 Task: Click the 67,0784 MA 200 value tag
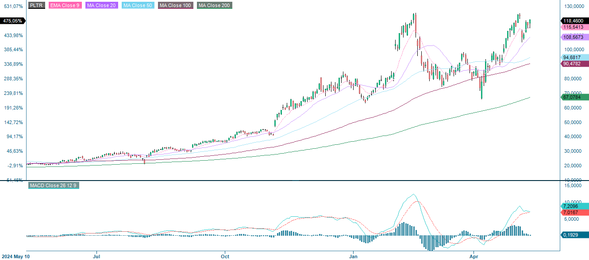(575, 97)
